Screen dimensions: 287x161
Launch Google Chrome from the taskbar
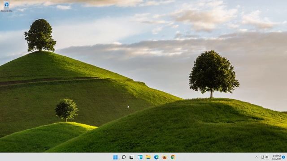(x=173, y=157)
